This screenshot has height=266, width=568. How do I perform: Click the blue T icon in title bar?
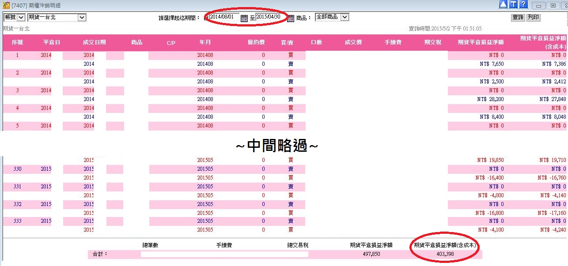[513, 4]
